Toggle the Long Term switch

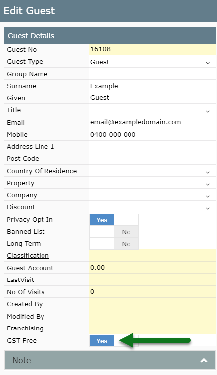tap(114, 244)
